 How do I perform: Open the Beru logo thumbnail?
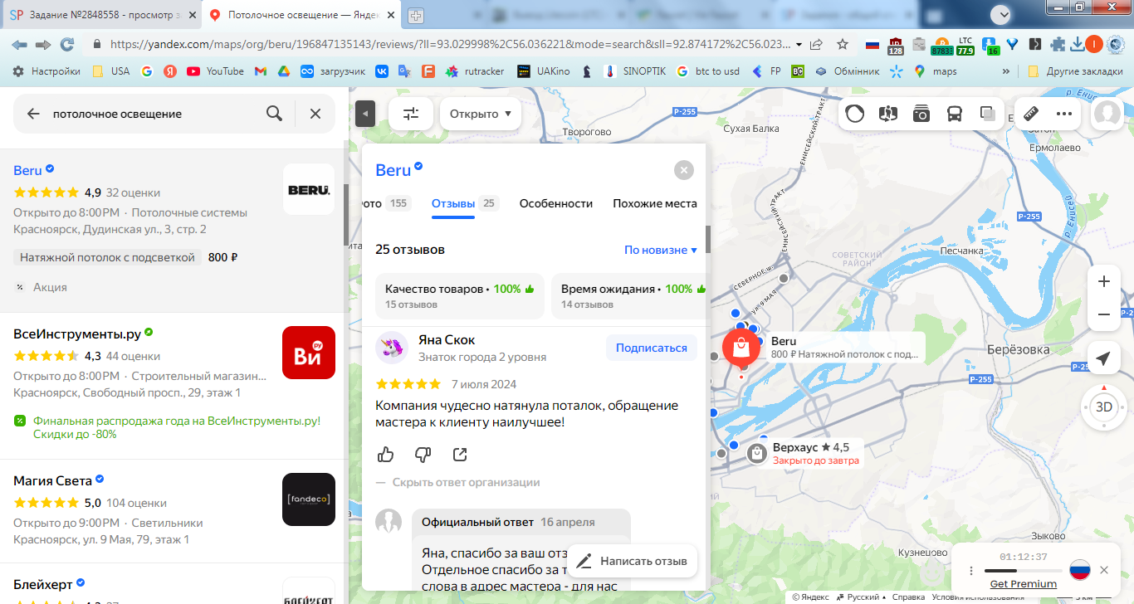point(309,189)
